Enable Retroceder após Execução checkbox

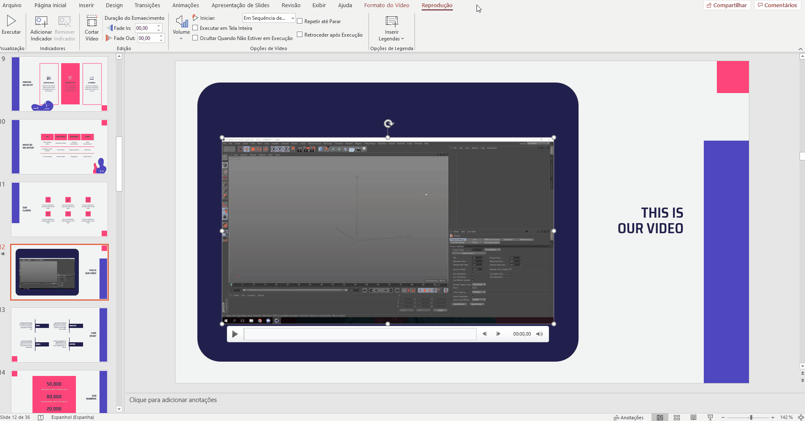(x=299, y=35)
